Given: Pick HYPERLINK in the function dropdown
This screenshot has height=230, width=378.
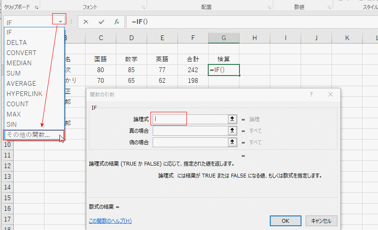Looking at the screenshot, I should pyautogui.click(x=24, y=94).
